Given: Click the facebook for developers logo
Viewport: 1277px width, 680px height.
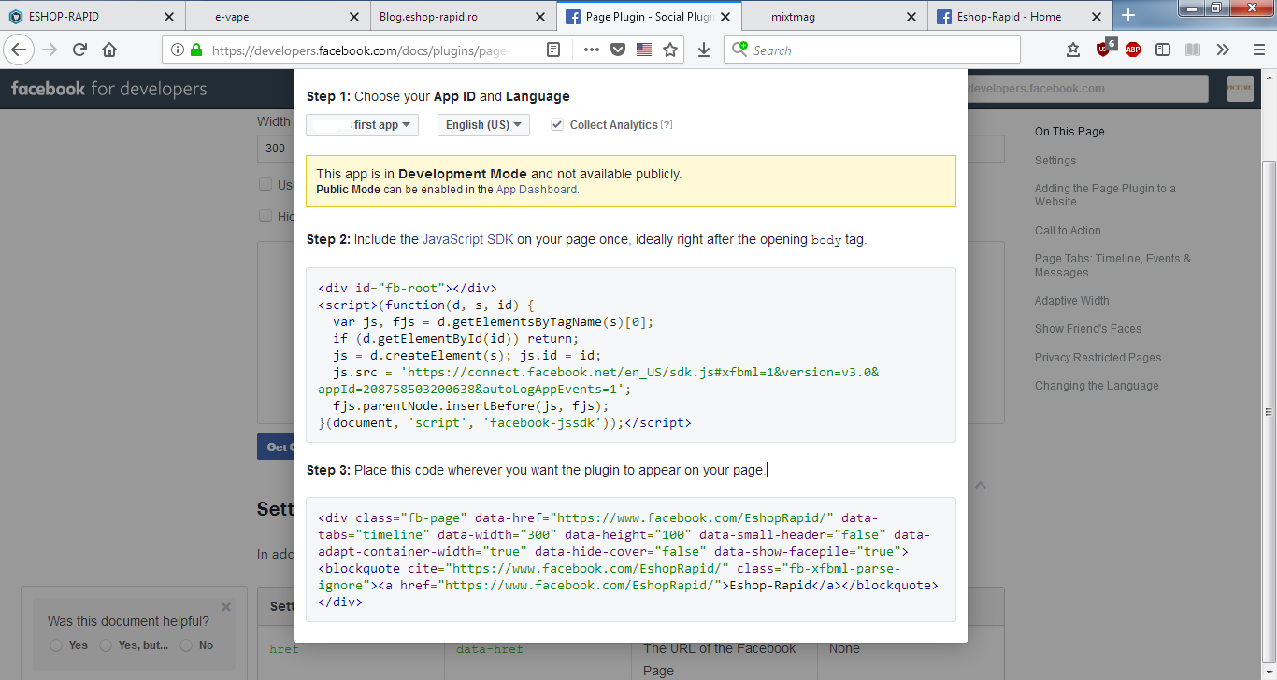Looking at the screenshot, I should coord(109,89).
